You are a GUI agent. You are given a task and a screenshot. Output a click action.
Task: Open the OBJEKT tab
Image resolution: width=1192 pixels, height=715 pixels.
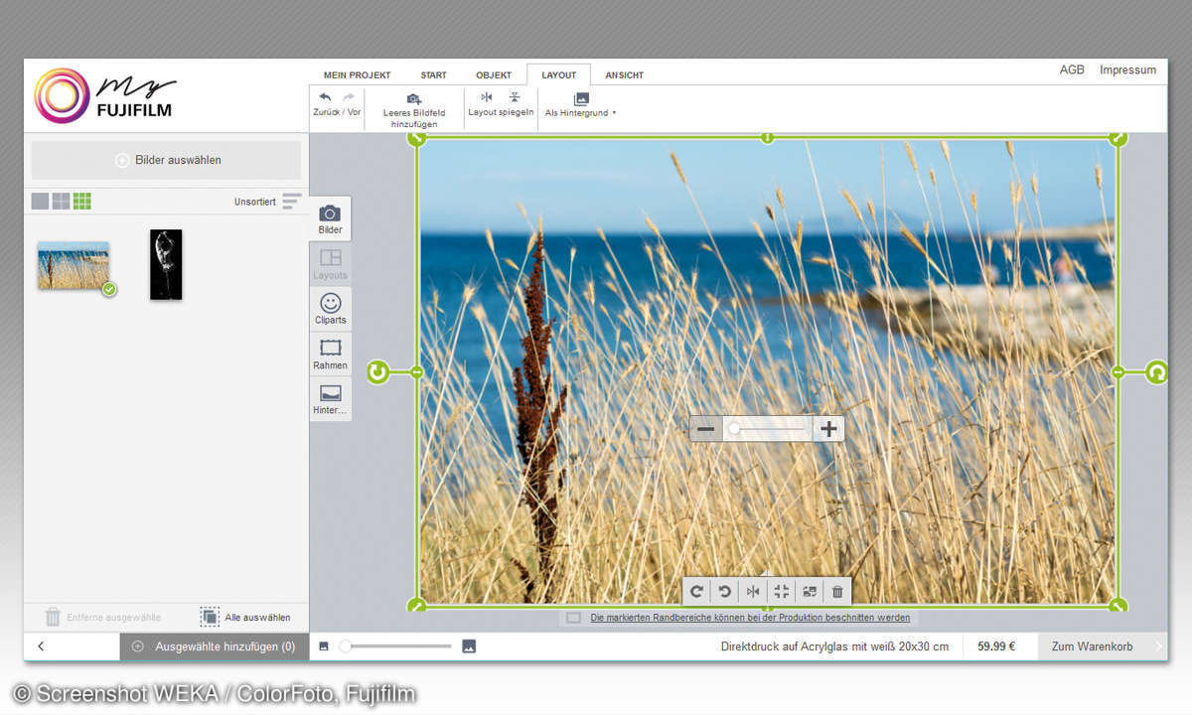[x=494, y=75]
